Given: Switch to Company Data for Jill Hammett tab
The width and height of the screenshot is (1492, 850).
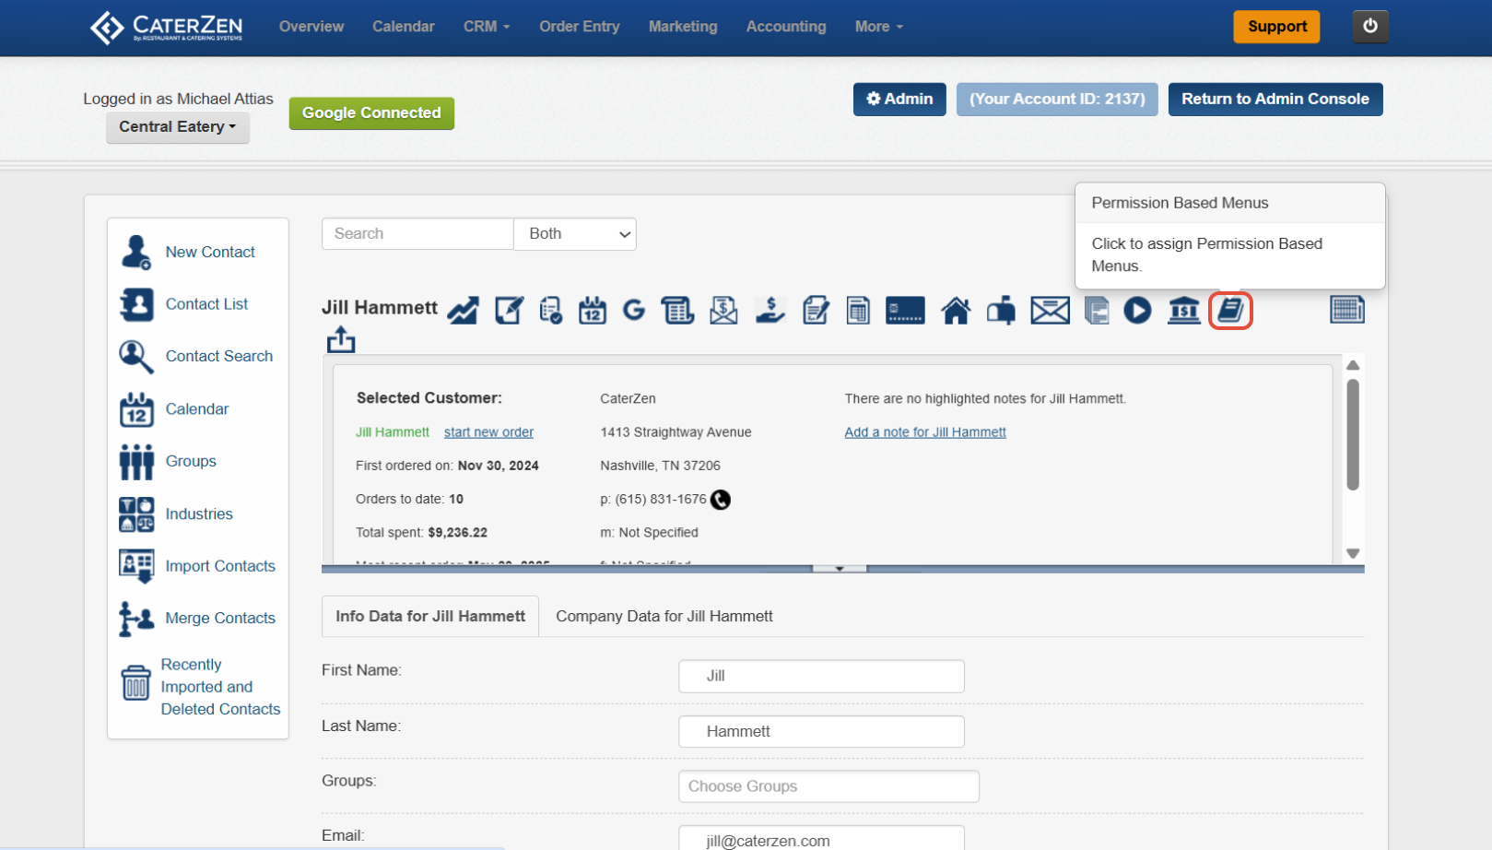Looking at the screenshot, I should pos(664,616).
